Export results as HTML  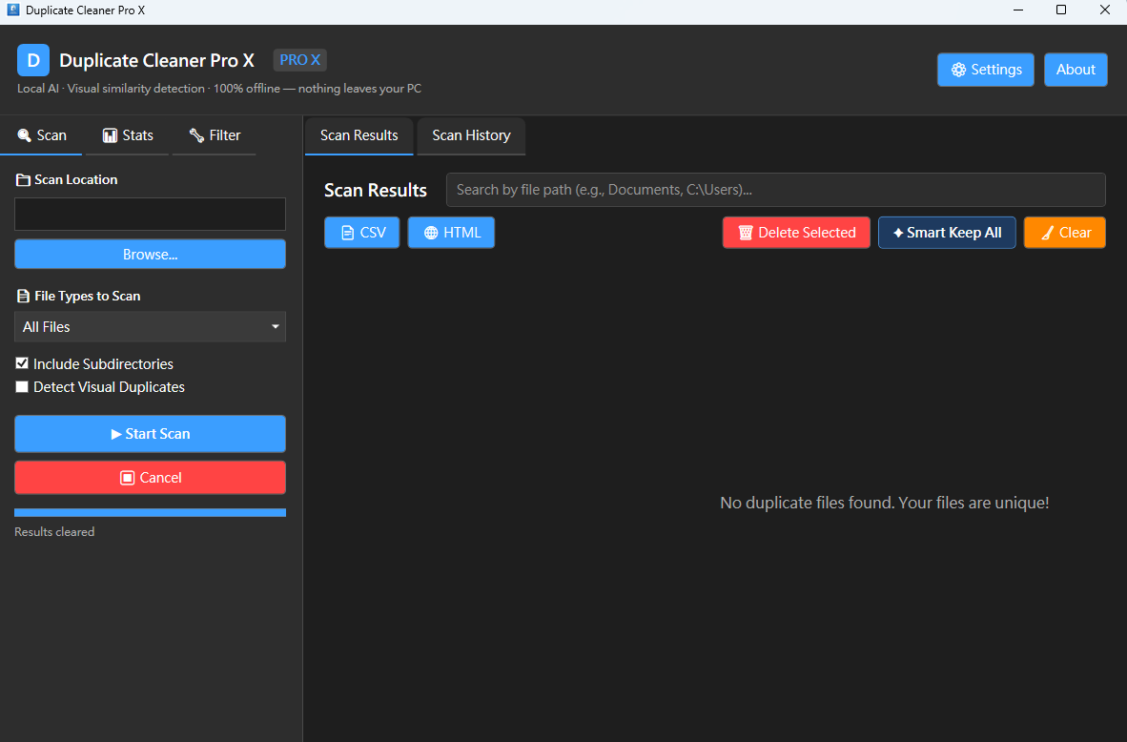pos(451,233)
